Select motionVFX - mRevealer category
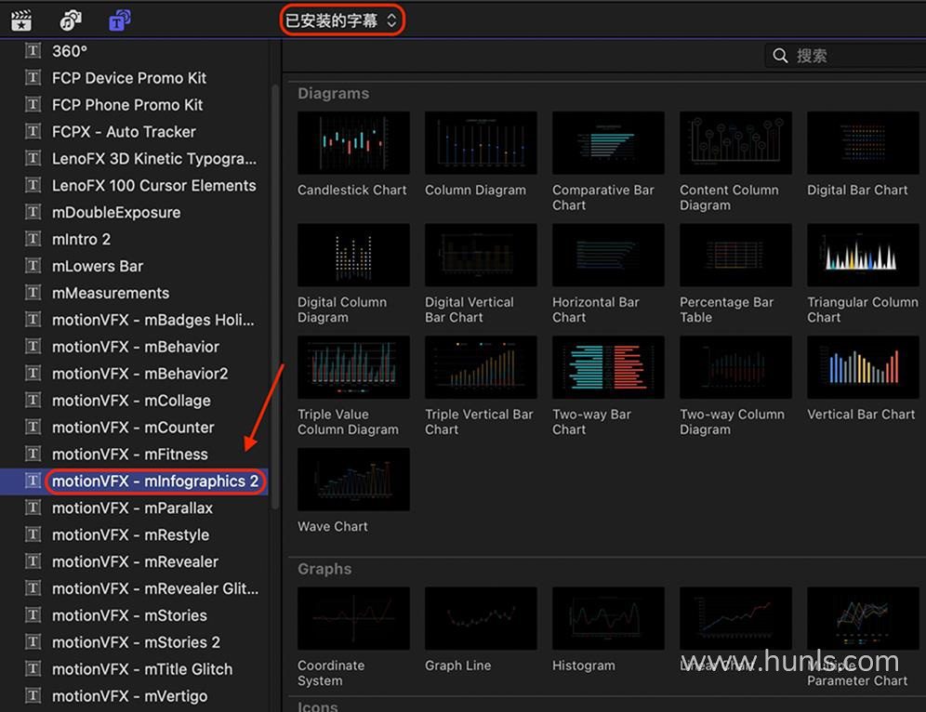 (135, 561)
